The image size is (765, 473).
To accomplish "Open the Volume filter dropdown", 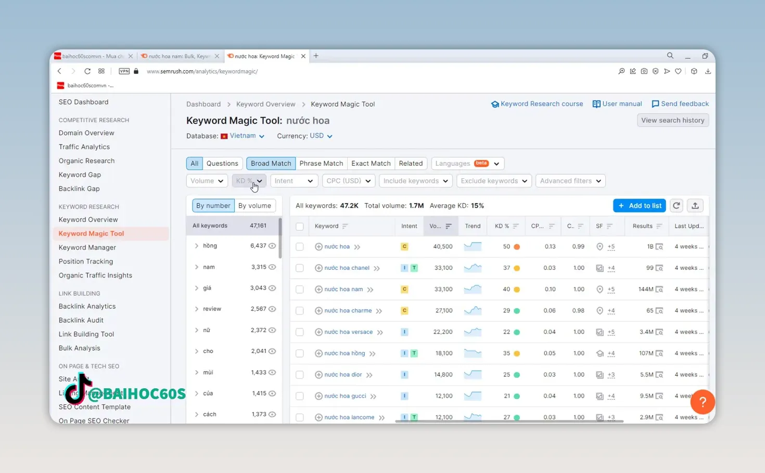I will (x=207, y=181).
